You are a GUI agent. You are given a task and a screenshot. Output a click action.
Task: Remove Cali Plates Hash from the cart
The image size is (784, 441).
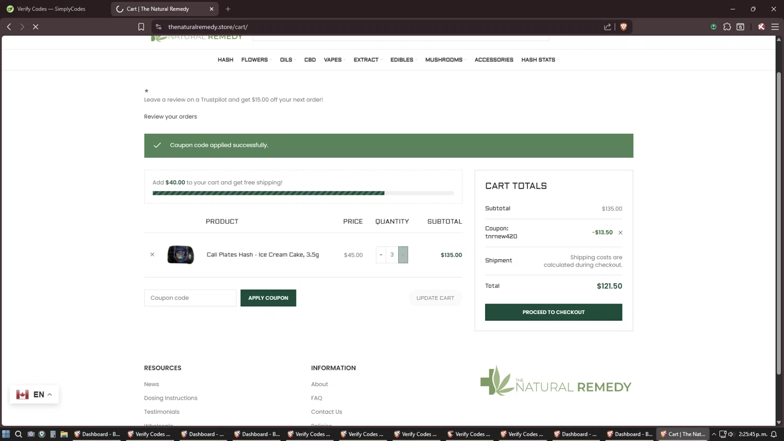[152, 254]
